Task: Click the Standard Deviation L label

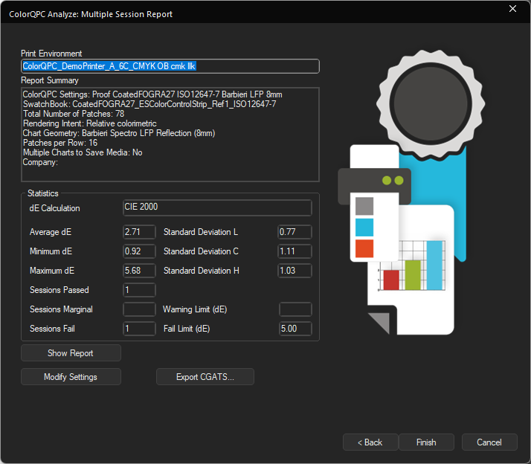Action: tap(201, 232)
